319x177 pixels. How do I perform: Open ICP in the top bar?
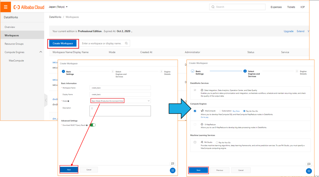click(303, 7)
